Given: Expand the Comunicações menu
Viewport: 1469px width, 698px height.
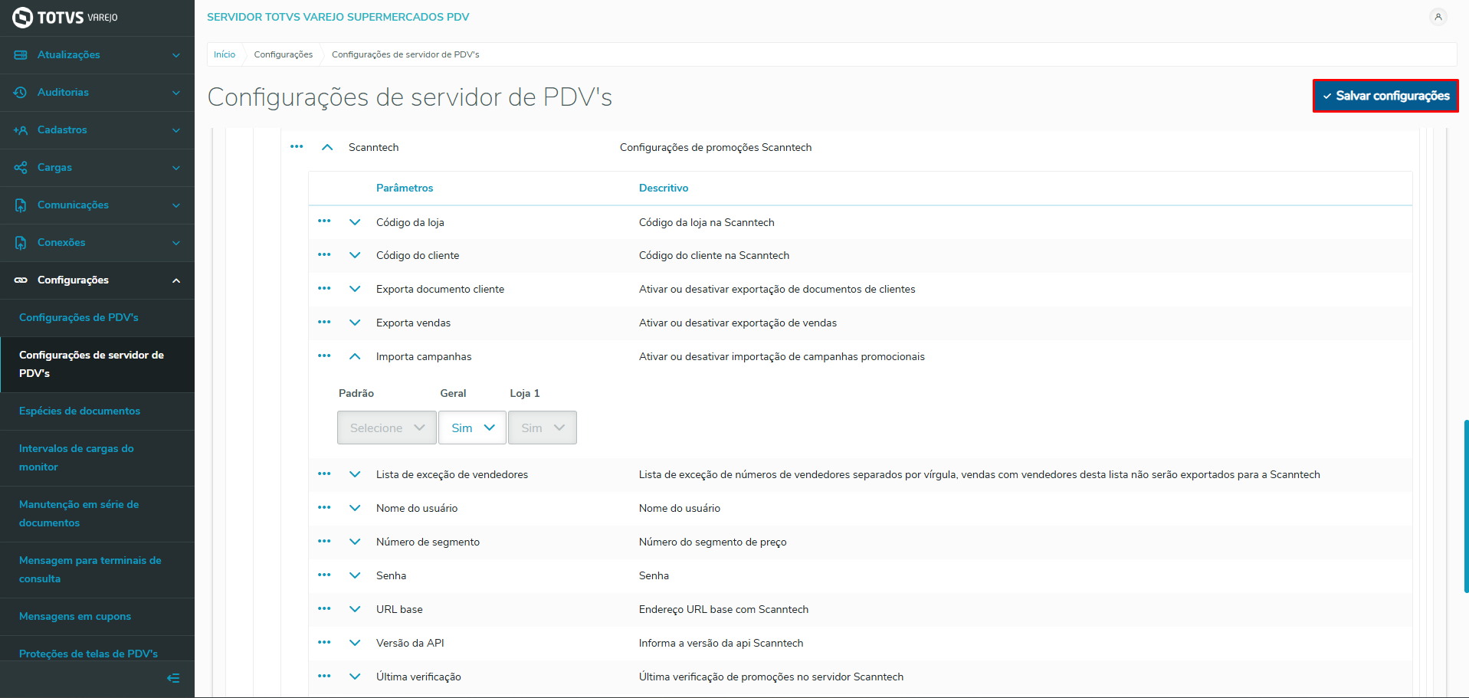Looking at the screenshot, I should point(176,205).
